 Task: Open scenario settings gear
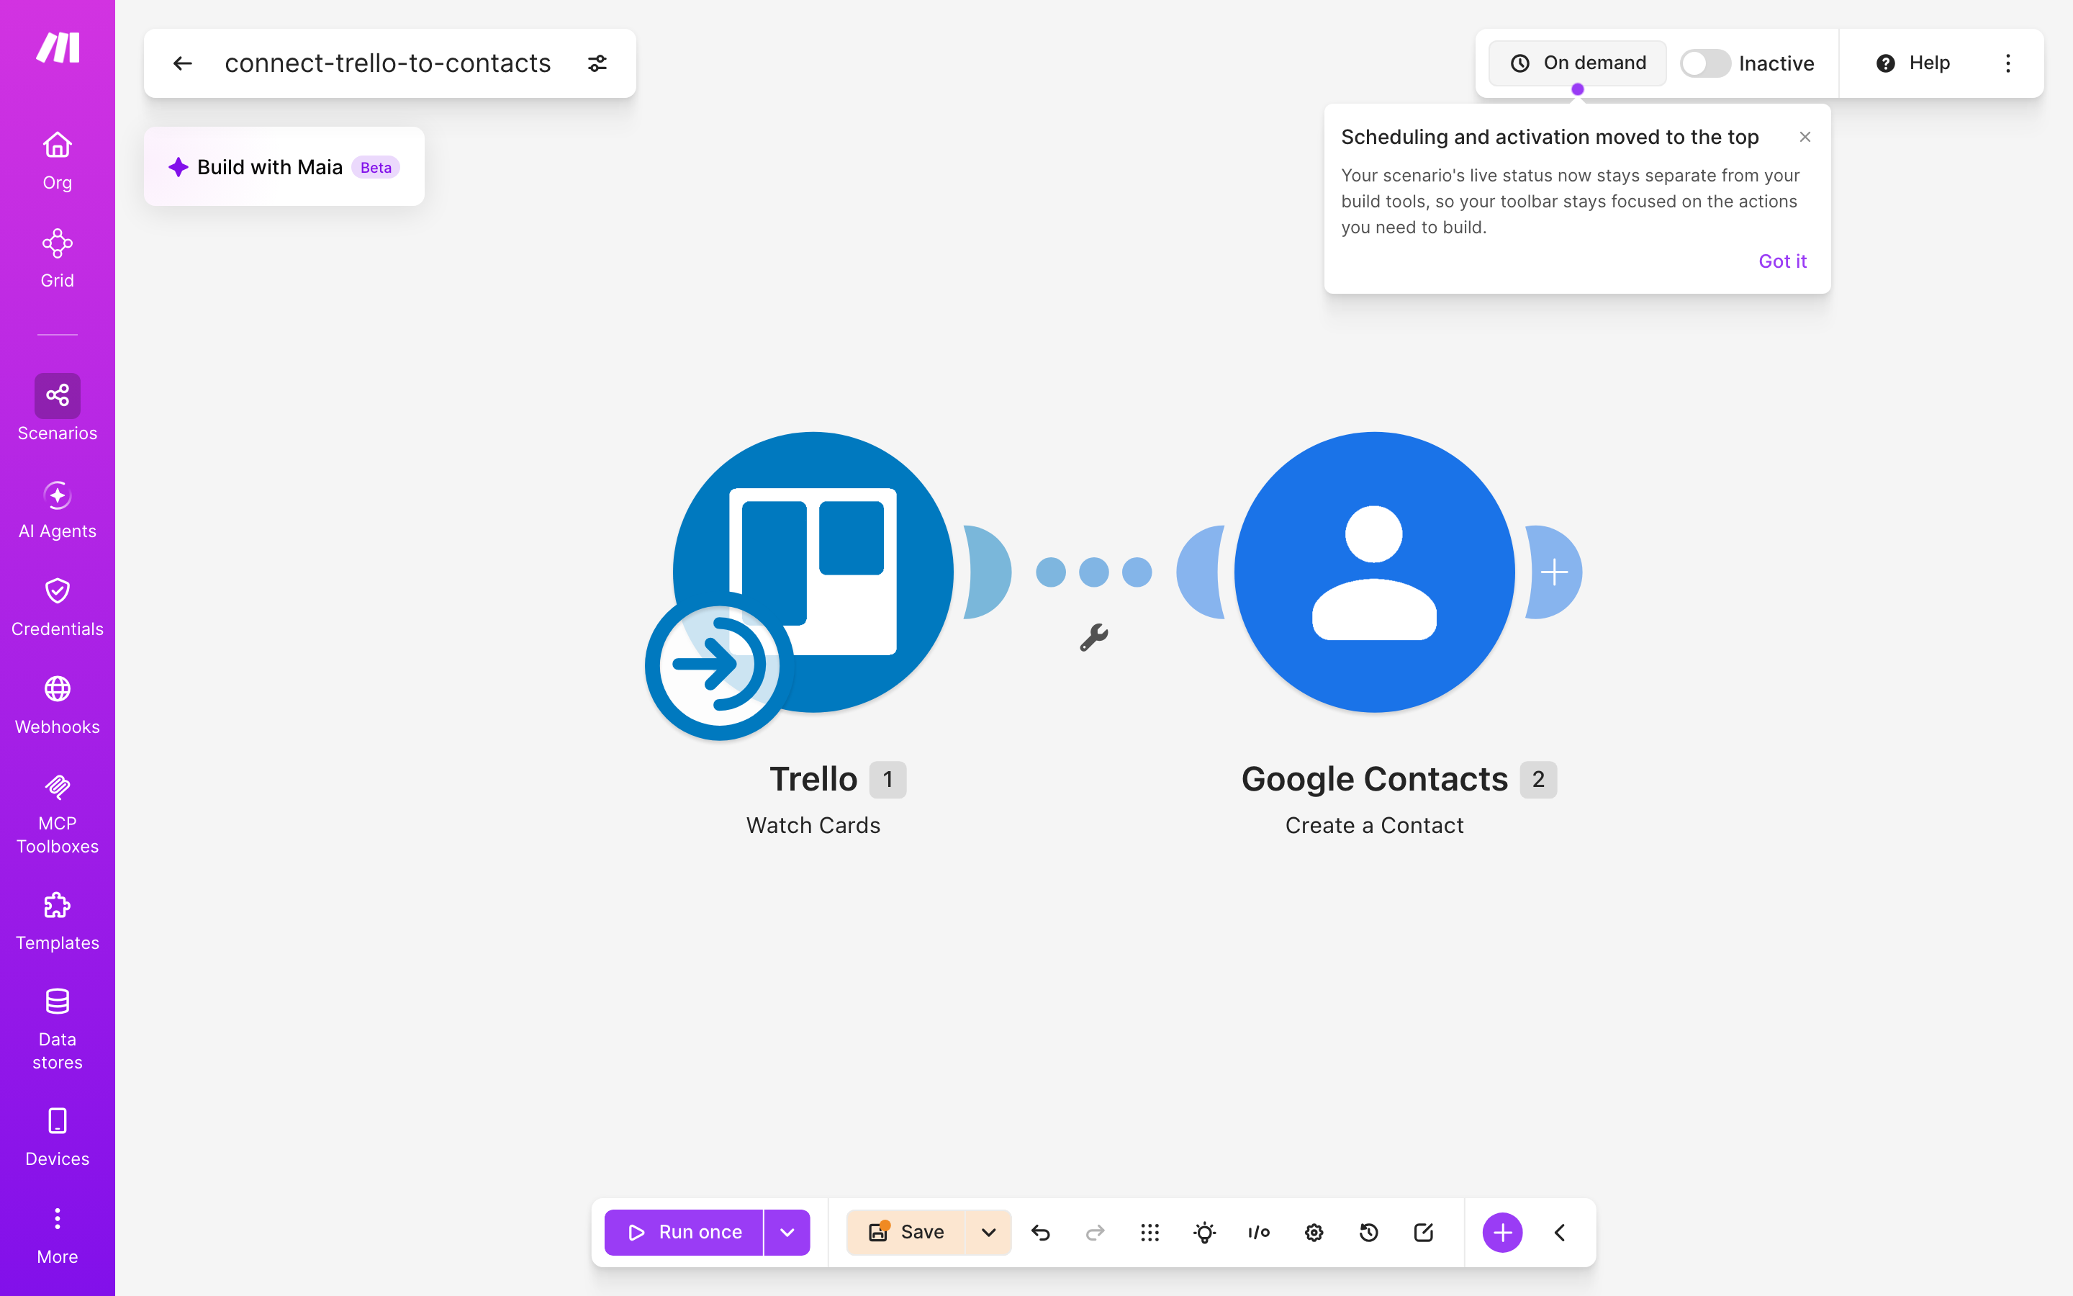1314,1233
